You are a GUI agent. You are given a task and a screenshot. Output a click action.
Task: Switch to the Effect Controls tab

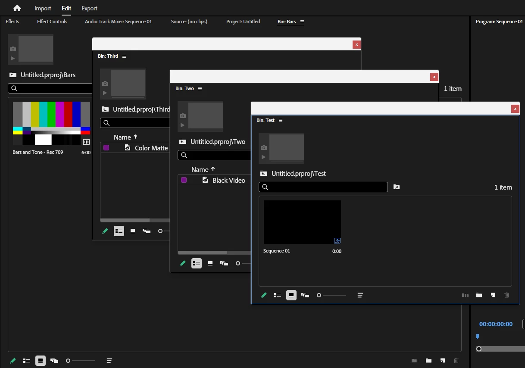pyautogui.click(x=52, y=22)
